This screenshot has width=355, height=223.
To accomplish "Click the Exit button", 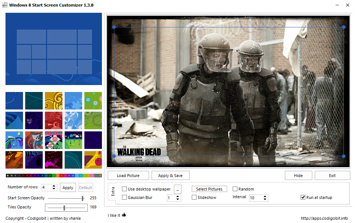I will point(332,176).
